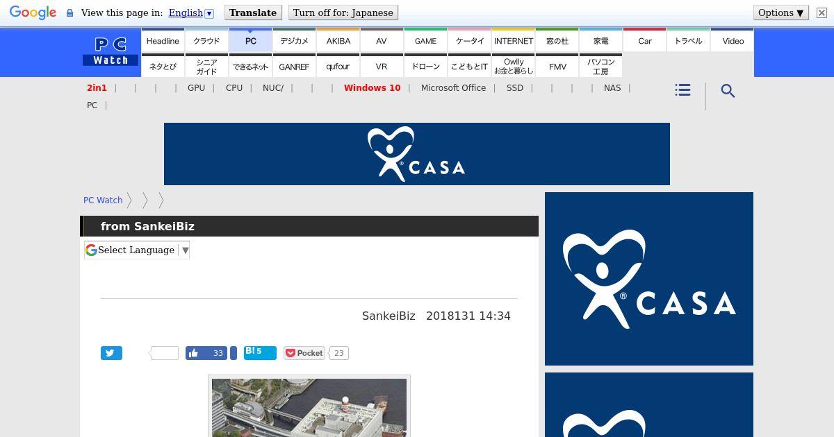Viewport: 834px width, 437px height.
Task: Click the empty tweet count box
Action: pos(164,353)
